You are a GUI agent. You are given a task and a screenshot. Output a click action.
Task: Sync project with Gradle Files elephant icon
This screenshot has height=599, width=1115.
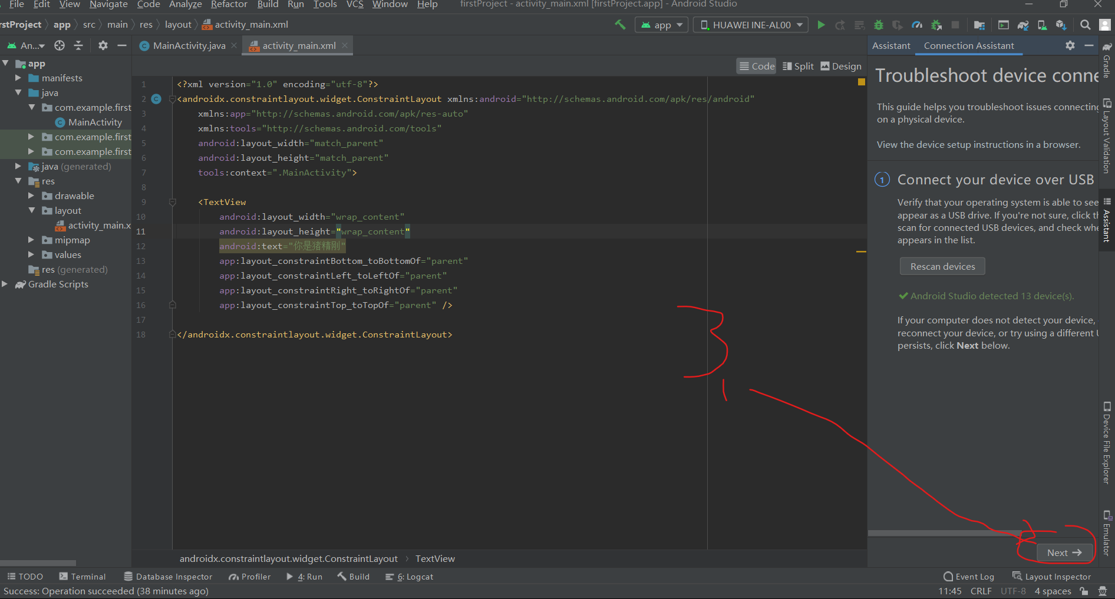click(1023, 24)
